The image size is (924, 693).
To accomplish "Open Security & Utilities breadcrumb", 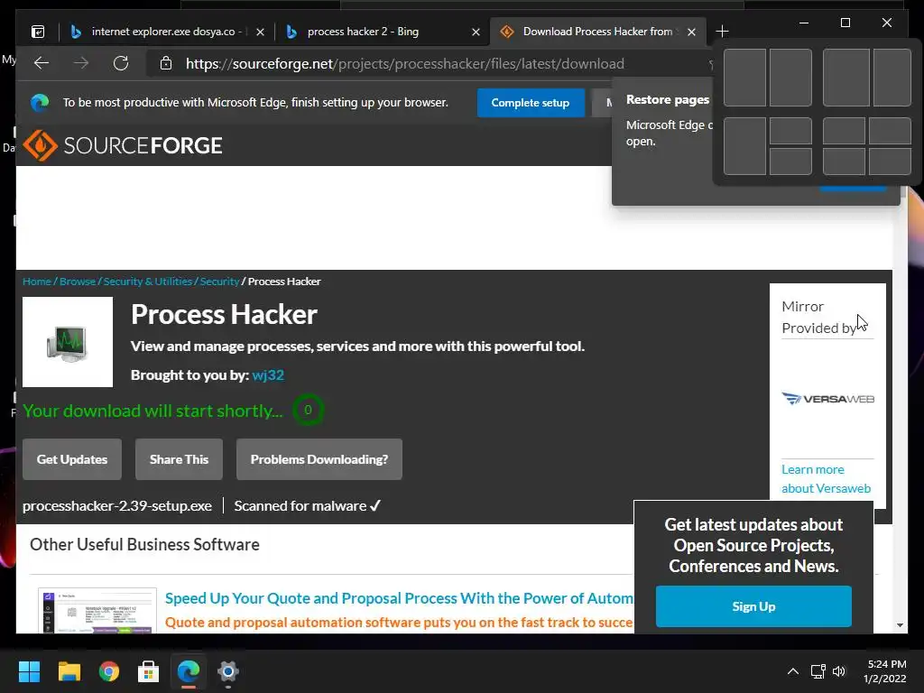I will click(x=148, y=282).
